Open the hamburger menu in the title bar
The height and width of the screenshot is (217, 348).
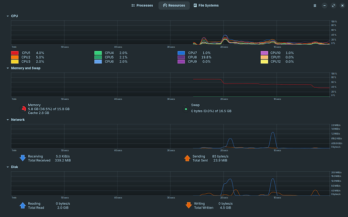pos(315,6)
